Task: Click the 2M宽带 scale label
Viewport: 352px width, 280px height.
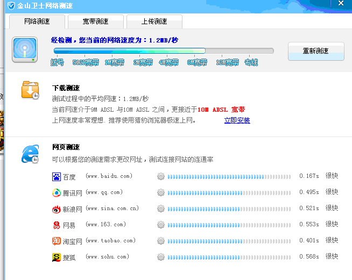Action: point(143,62)
